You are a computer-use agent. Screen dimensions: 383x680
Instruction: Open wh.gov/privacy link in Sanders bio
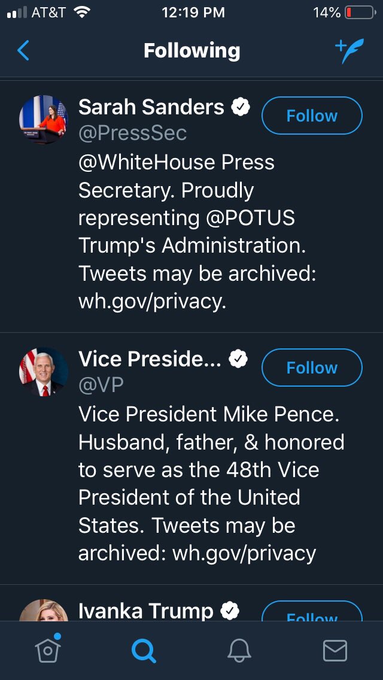(152, 302)
